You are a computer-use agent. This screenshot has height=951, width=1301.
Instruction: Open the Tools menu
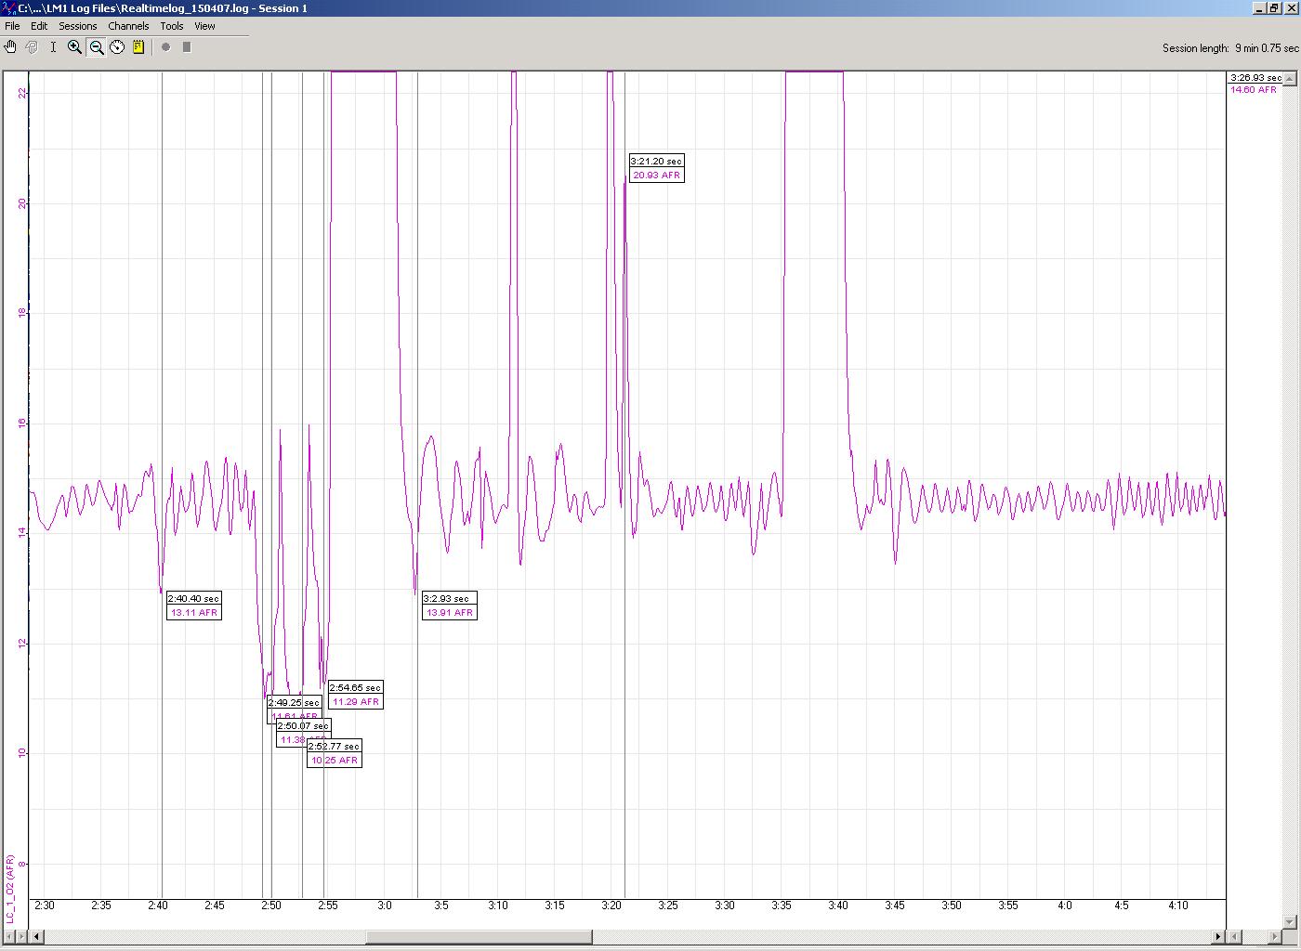click(172, 26)
